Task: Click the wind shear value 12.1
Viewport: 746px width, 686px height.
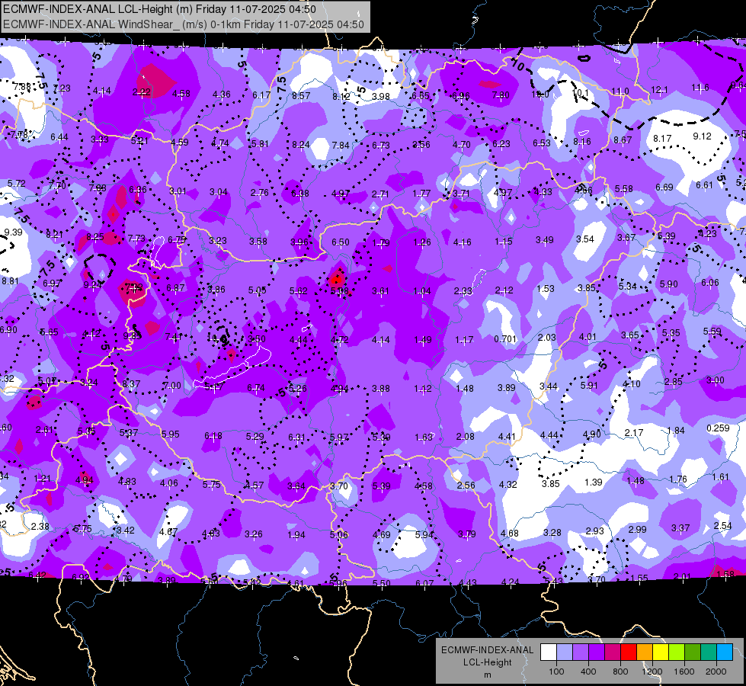Action: coord(659,89)
